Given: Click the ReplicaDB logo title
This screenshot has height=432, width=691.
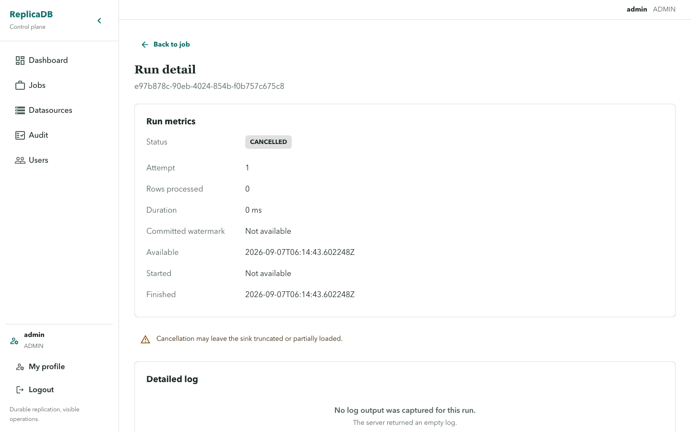Looking at the screenshot, I should coord(31,14).
